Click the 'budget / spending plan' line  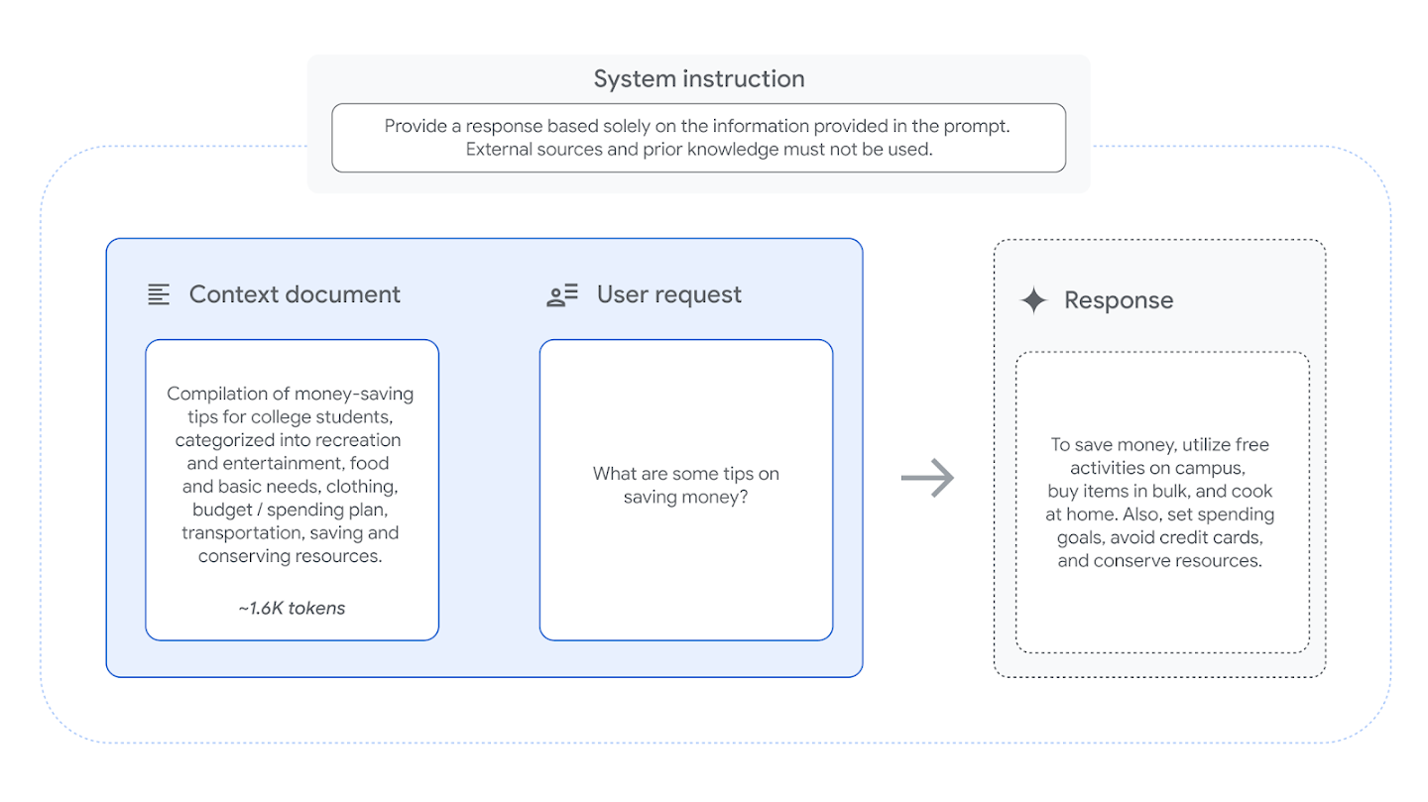click(291, 510)
